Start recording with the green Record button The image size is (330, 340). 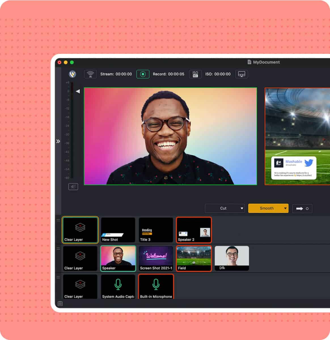point(143,74)
